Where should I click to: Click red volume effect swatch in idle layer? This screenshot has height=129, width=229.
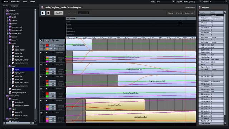(x=47, y=46)
